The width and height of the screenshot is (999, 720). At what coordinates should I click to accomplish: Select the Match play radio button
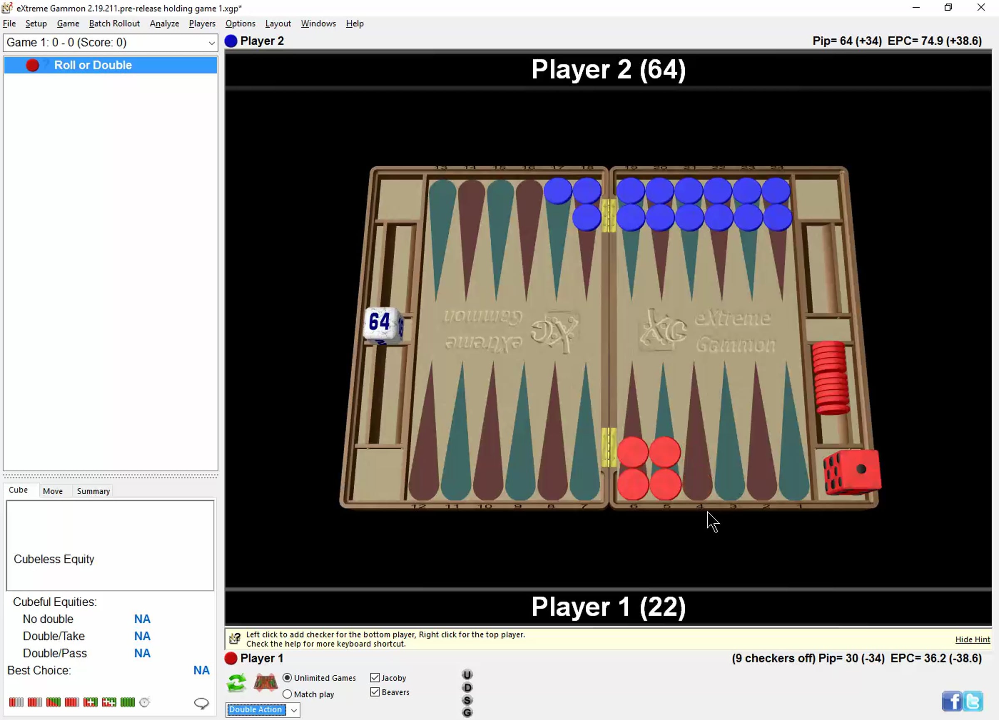[287, 694]
